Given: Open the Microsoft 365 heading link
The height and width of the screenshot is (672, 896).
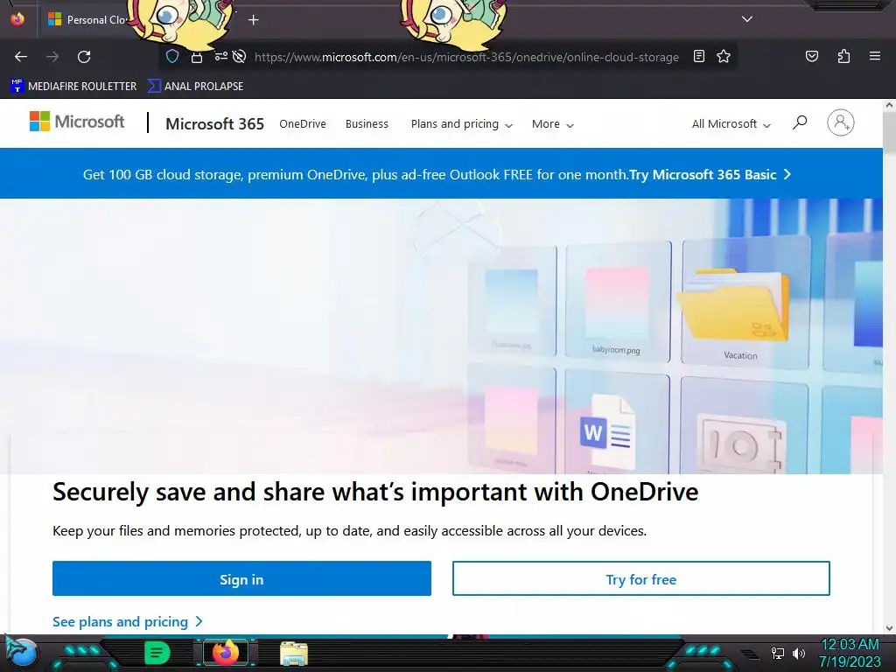Looking at the screenshot, I should point(215,123).
